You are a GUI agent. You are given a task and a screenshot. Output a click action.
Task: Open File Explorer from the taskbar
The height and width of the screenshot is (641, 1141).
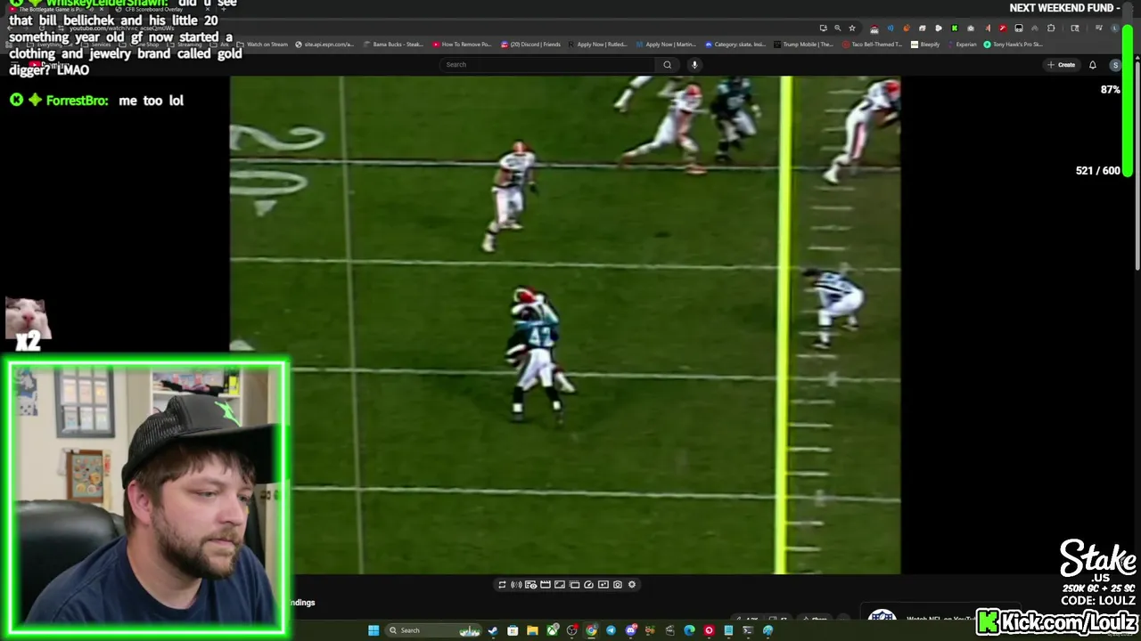pyautogui.click(x=533, y=630)
